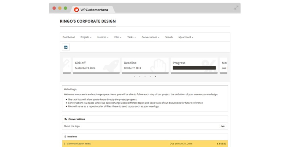Select the Deadline card
Screen dimensions: 290x147
(x=145, y=65)
